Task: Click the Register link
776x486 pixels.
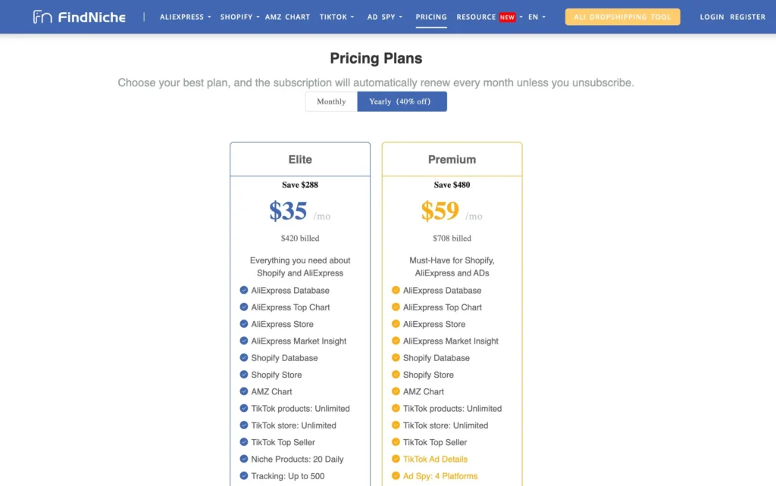Action: (x=747, y=17)
